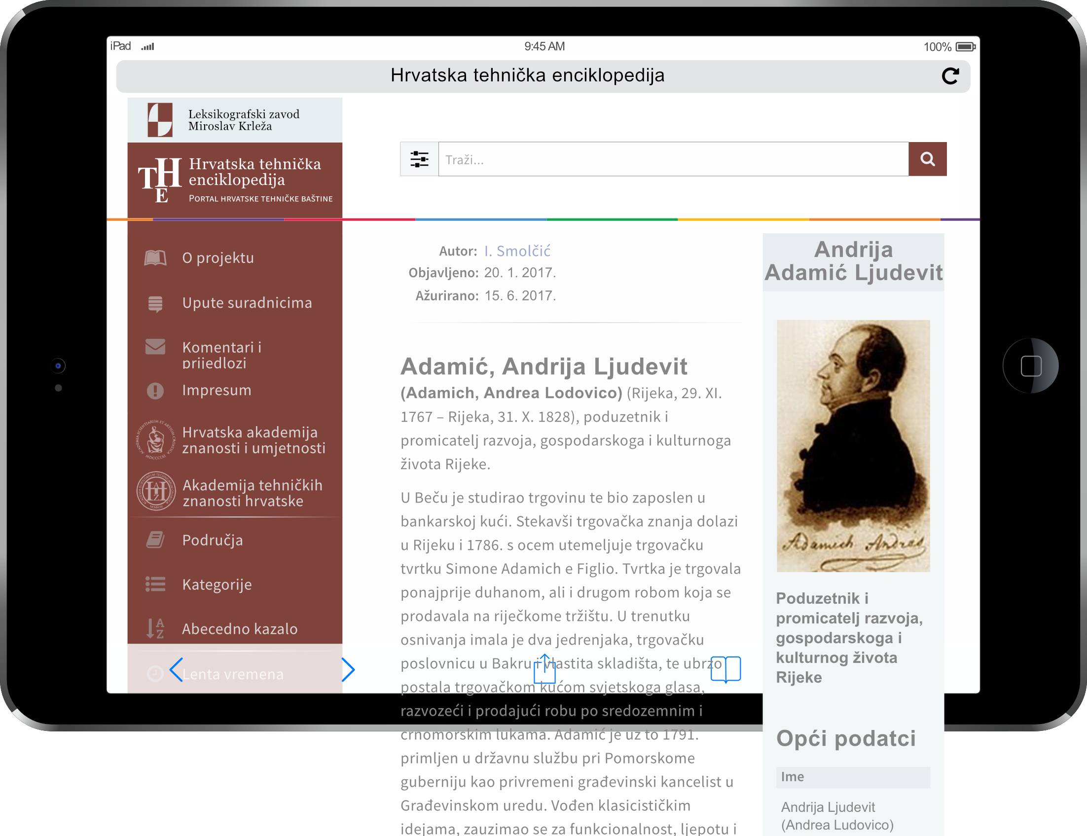This screenshot has height=836, width=1087.
Task: Click into the Traži search field
Action: [x=673, y=159]
